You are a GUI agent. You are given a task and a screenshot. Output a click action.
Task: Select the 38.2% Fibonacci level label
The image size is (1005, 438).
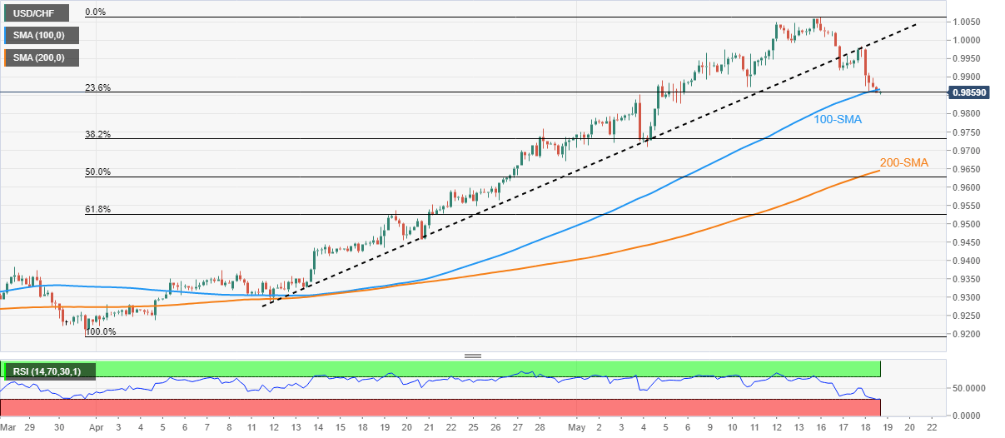97,134
